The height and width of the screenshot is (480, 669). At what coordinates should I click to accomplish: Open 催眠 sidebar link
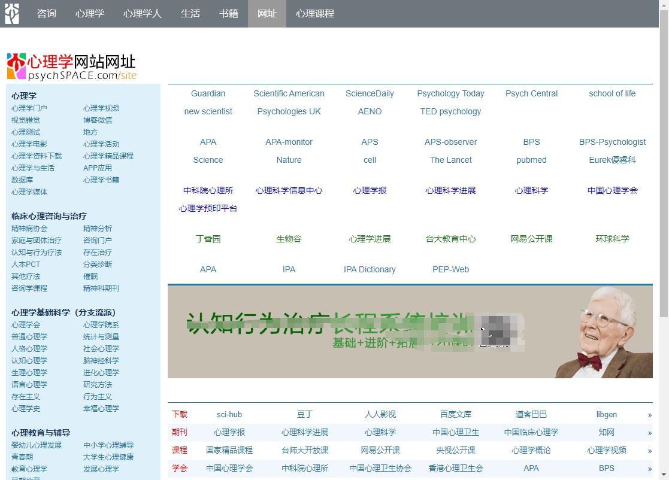pyautogui.click(x=90, y=277)
